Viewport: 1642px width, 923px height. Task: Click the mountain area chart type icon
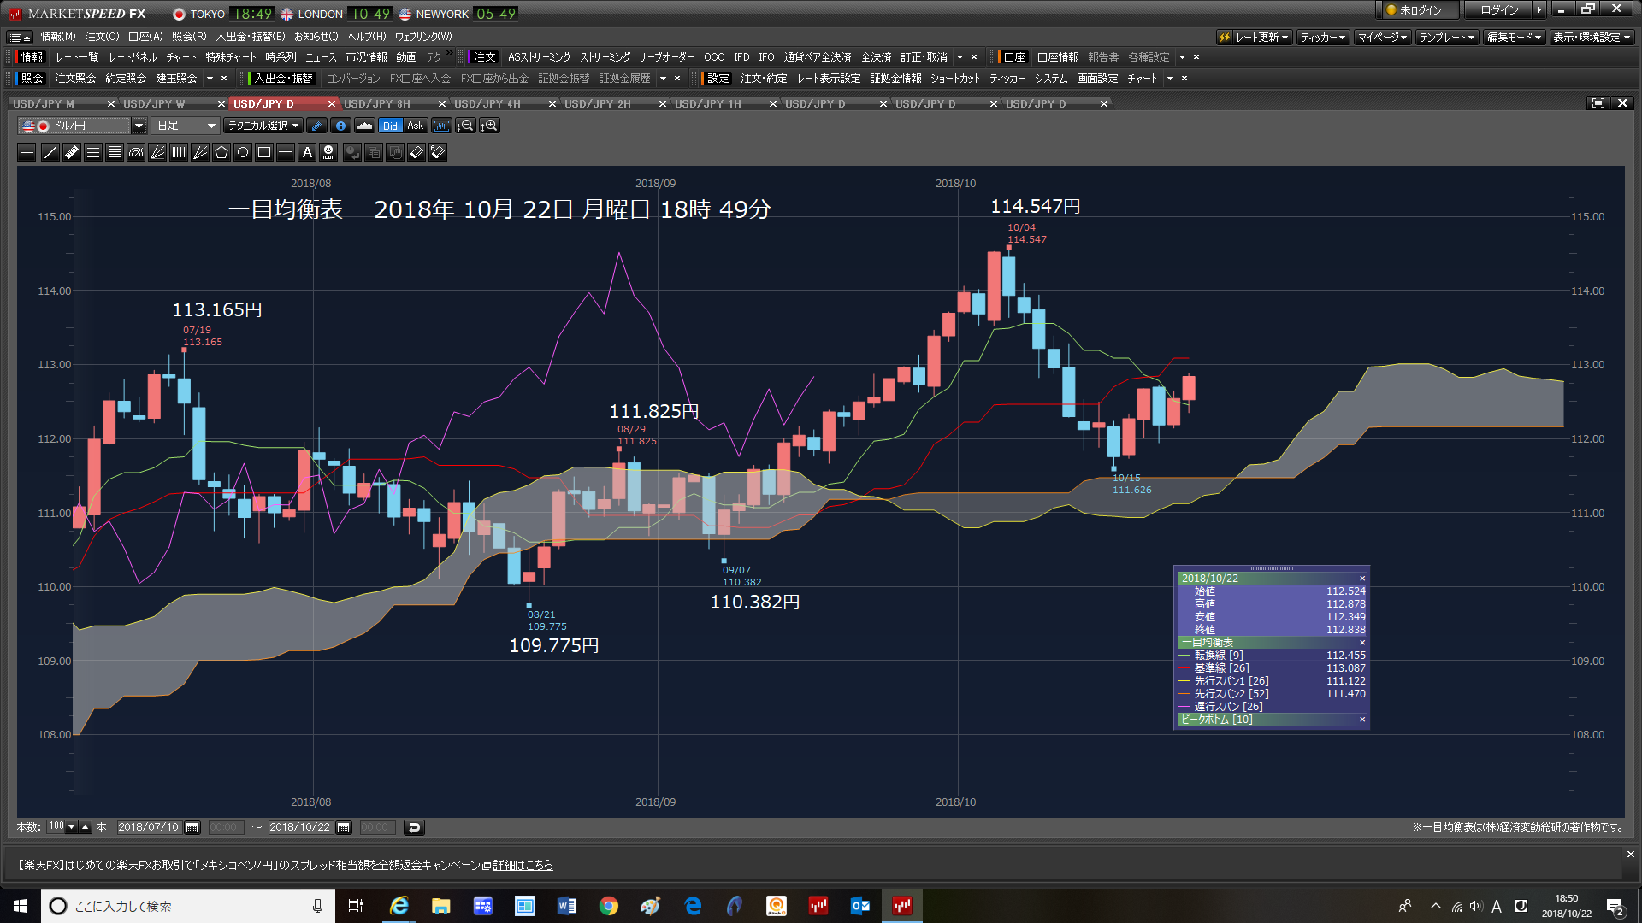tap(364, 126)
